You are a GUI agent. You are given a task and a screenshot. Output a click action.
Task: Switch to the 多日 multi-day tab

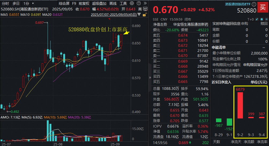[16, 3]
